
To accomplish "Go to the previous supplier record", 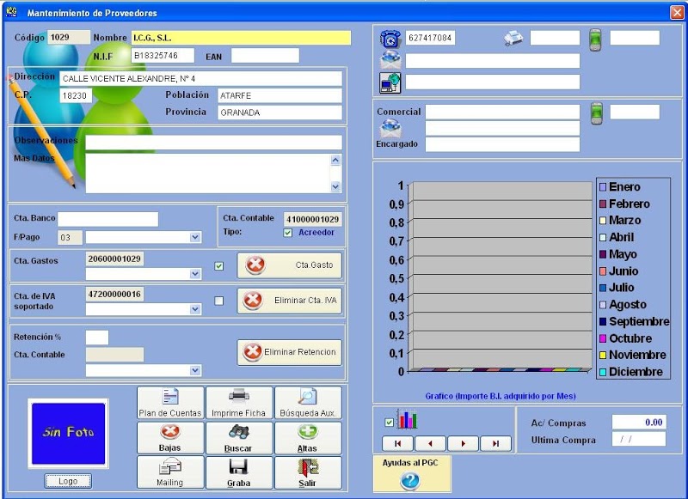I will coord(430,443).
